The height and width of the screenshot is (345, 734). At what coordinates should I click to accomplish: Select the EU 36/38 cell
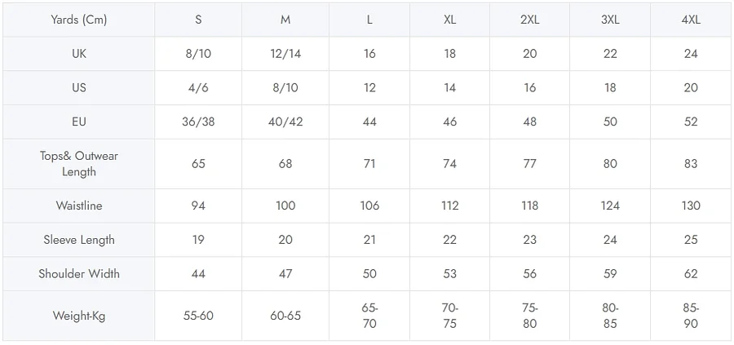click(198, 122)
